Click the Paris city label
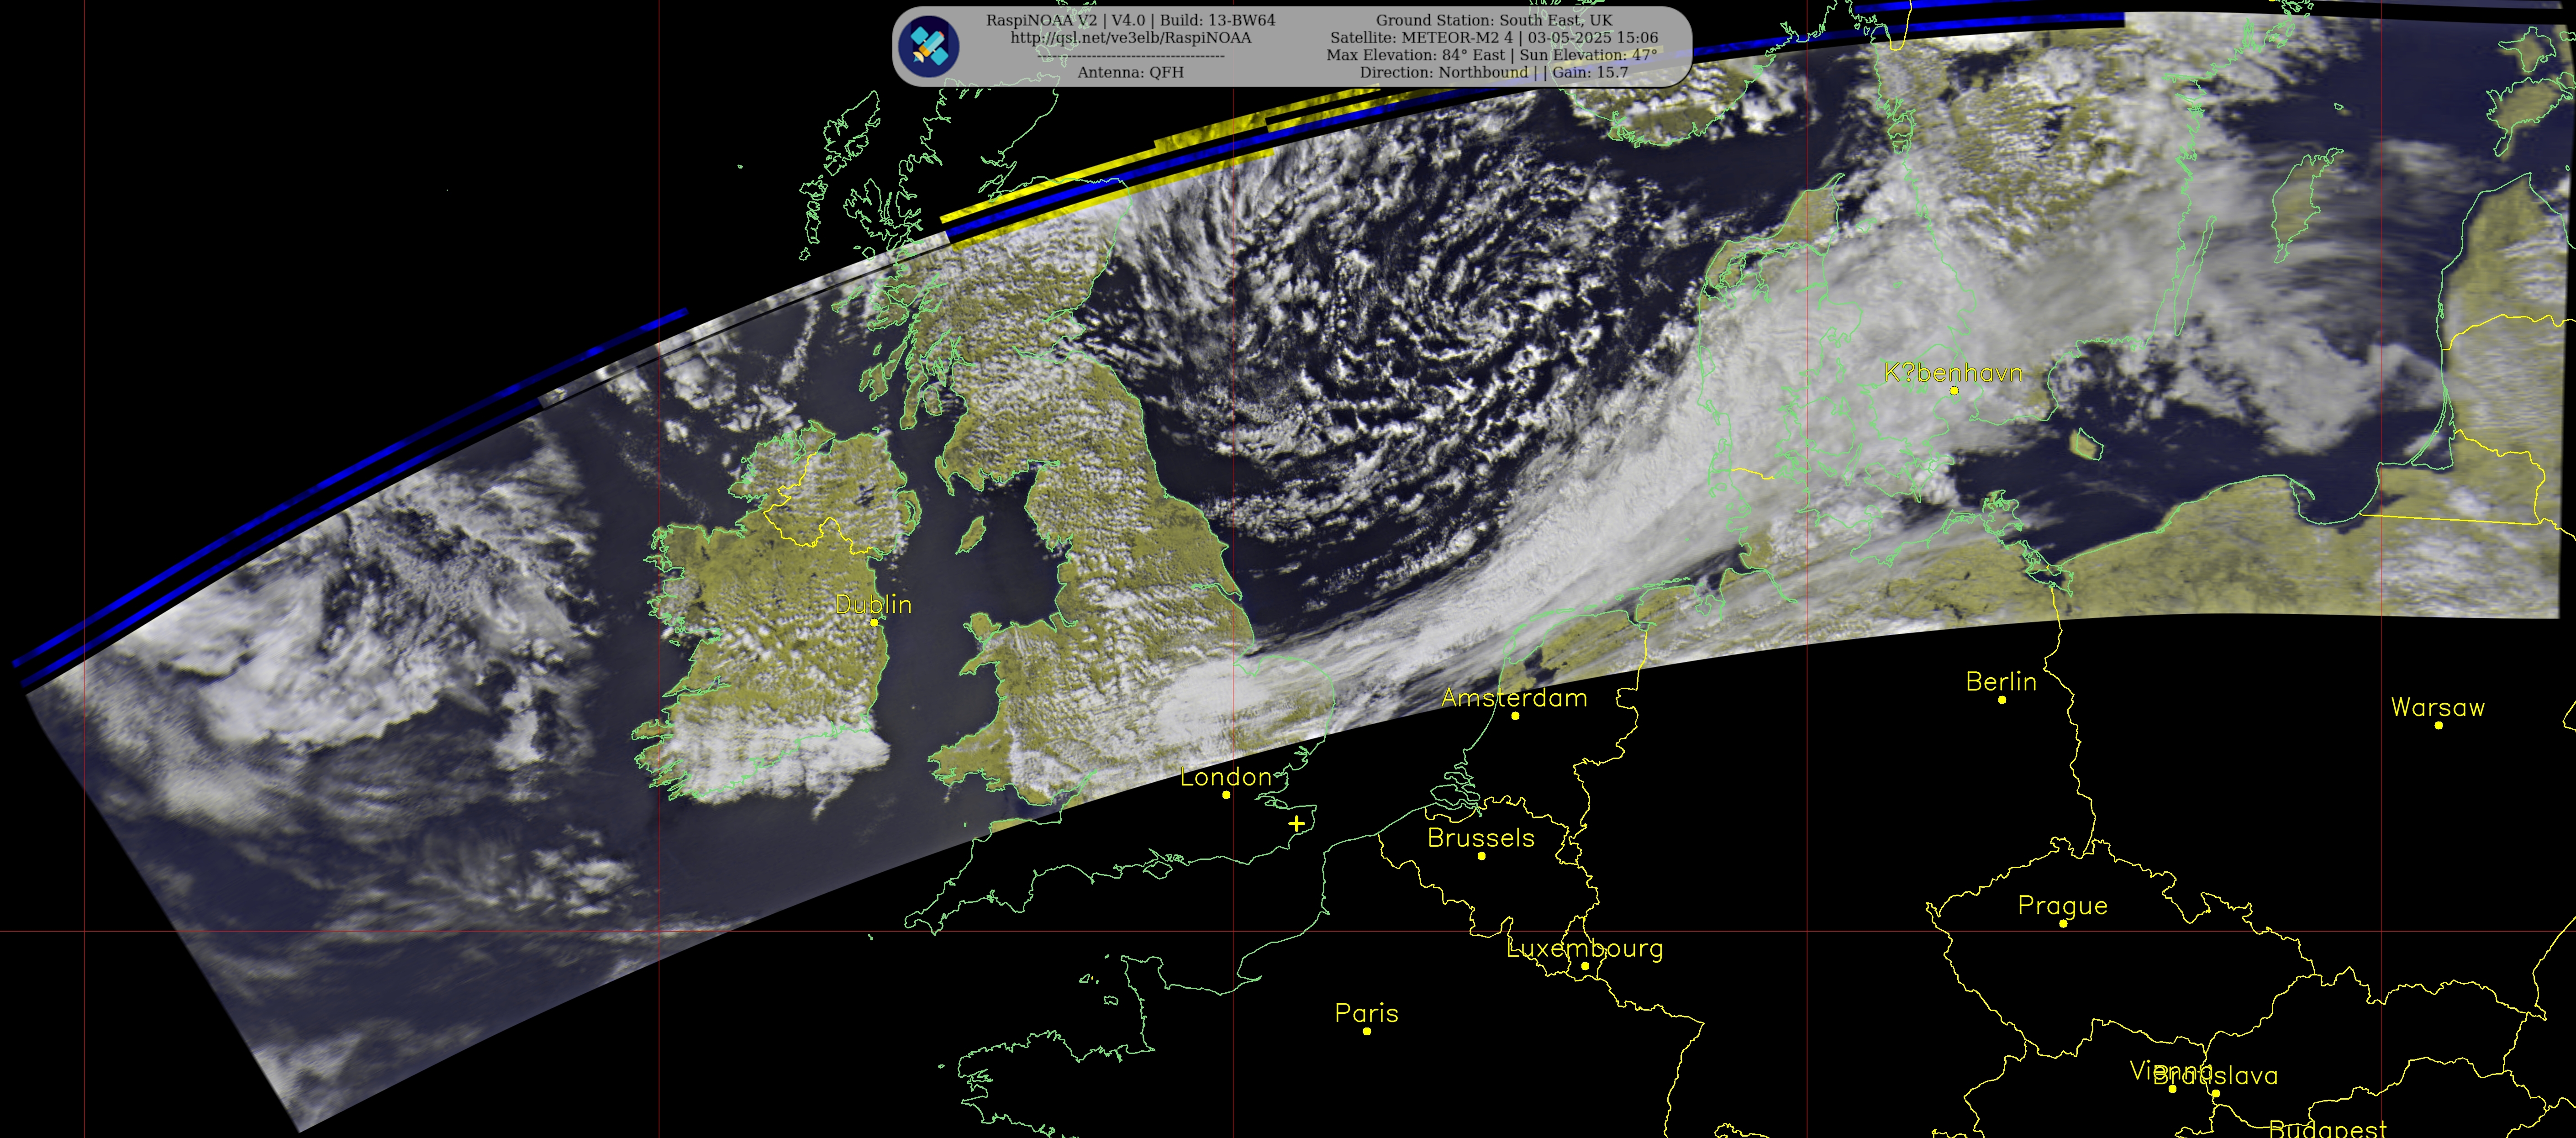 1366,1013
